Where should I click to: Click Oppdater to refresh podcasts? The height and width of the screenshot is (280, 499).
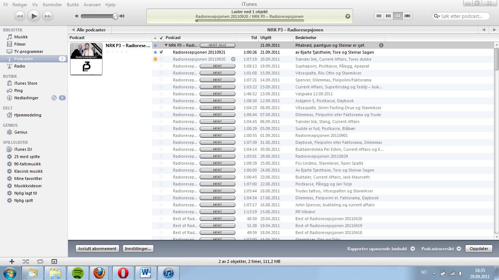(x=479, y=249)
